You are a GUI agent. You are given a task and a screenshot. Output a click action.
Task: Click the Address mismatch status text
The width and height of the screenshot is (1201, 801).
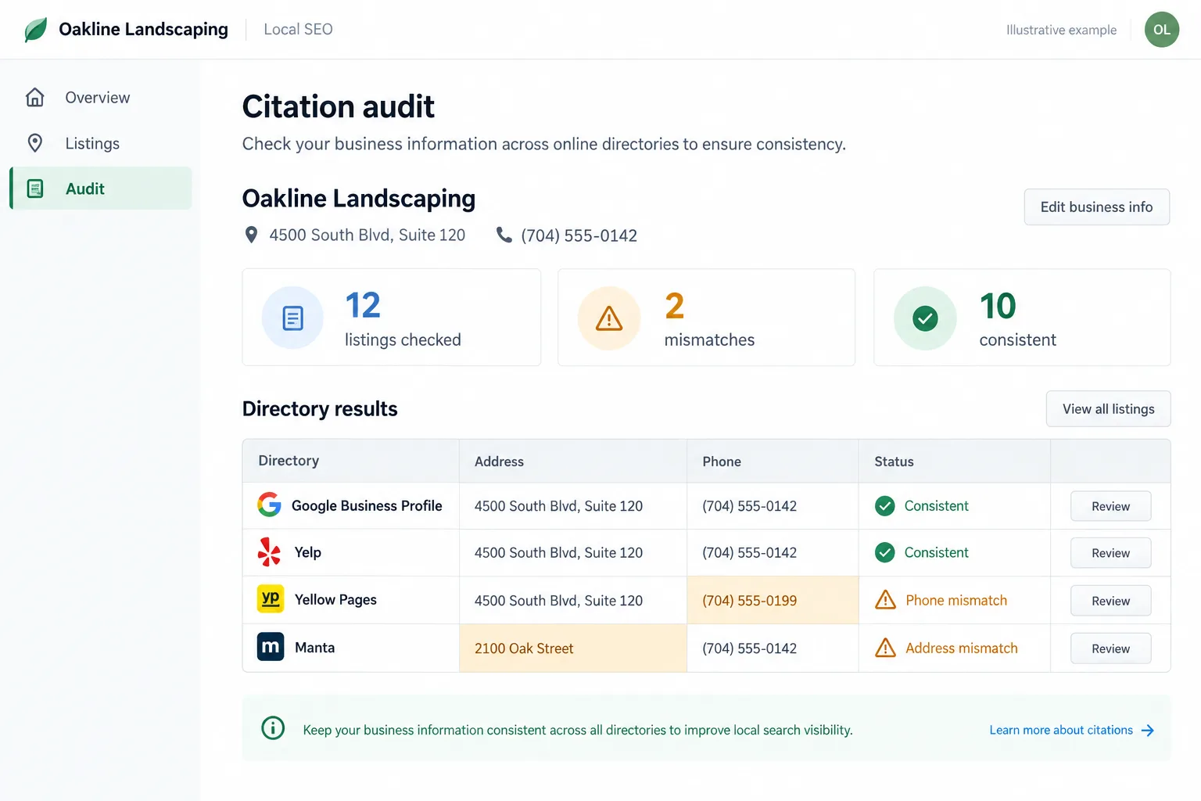tap(962, 648)
